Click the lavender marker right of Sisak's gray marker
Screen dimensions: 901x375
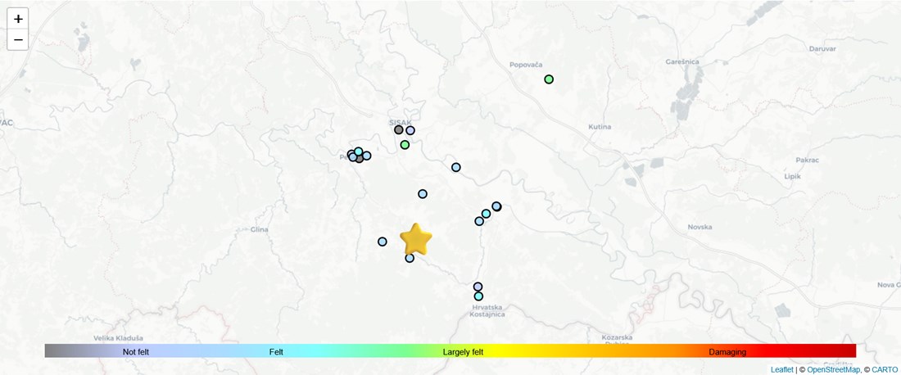click(x=410, y=130)
